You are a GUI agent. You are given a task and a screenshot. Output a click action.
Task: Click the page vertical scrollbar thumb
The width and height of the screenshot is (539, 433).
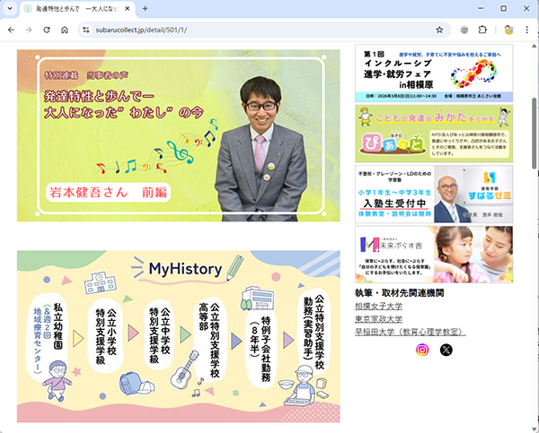[x=535, y=134]
